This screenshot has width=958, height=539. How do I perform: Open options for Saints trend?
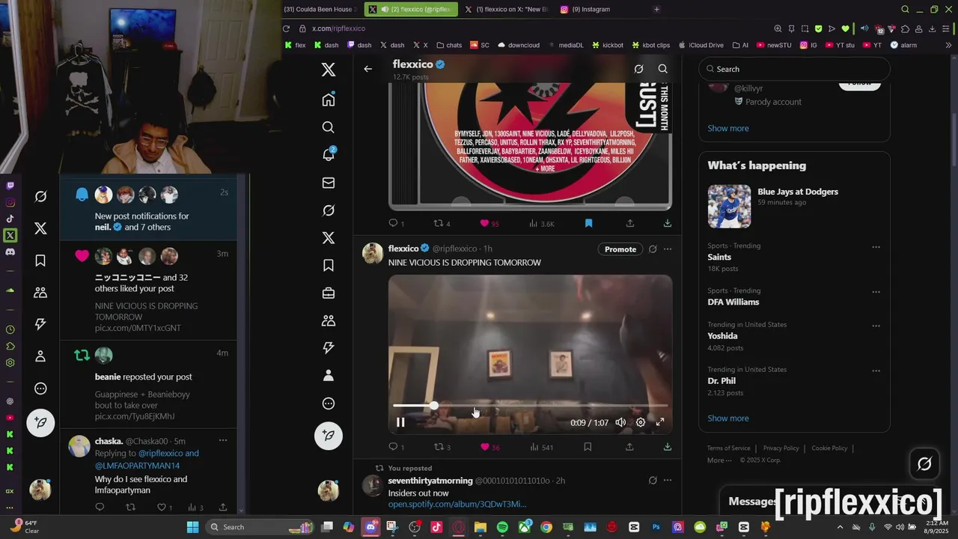tap(876, 247)
